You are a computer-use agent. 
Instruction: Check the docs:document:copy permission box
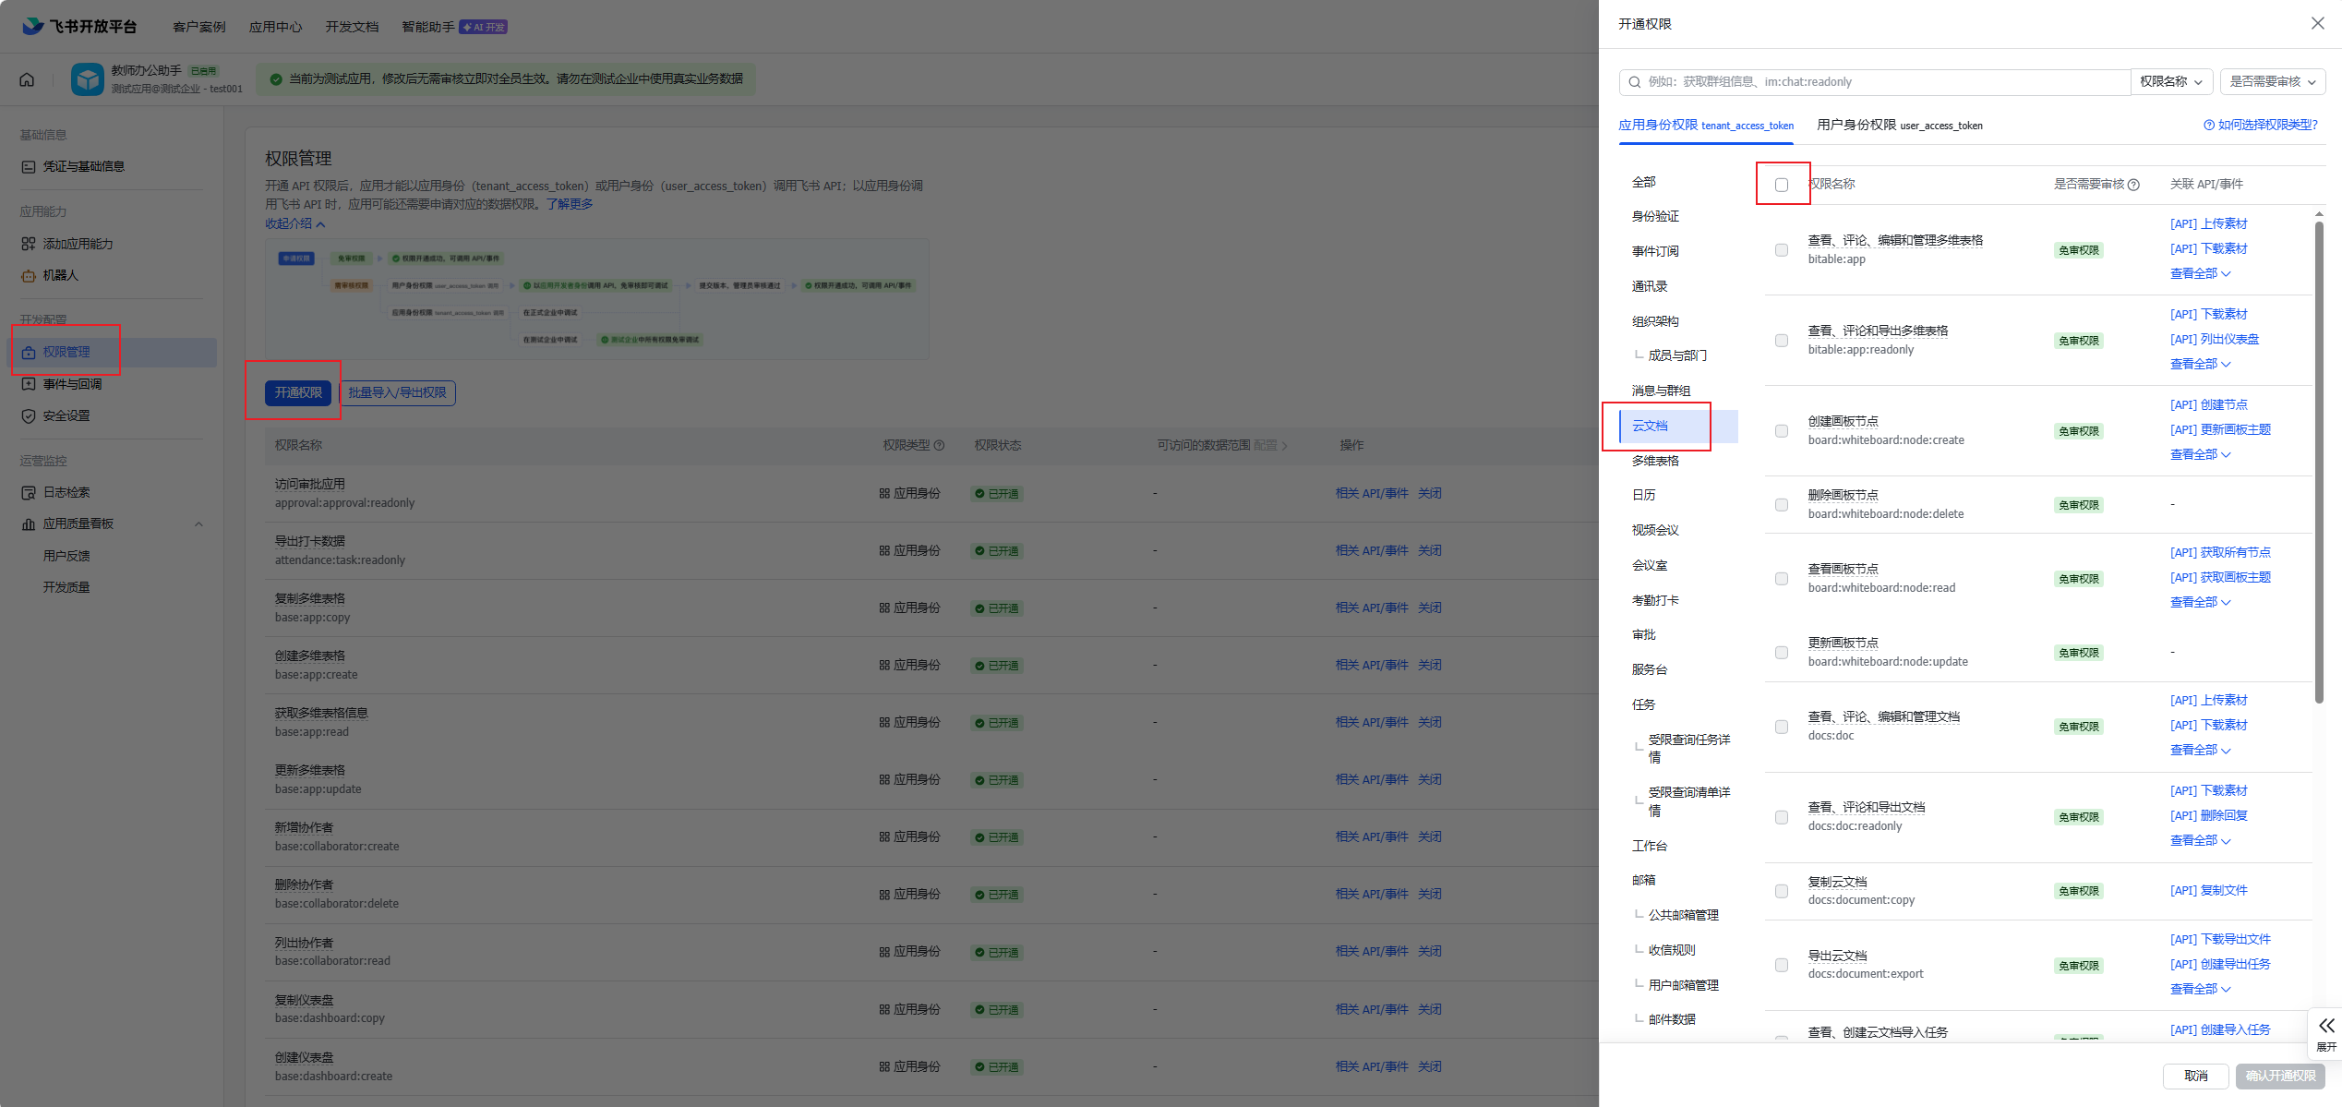pyautogui.click(x=1782, y=891)
